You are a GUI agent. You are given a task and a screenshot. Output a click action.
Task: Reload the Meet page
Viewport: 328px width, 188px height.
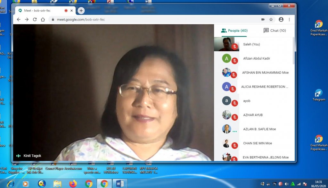tap(35, 20)
